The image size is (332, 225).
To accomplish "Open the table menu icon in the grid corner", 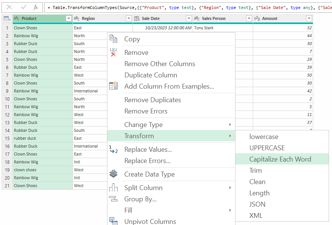I will point(7,18).
